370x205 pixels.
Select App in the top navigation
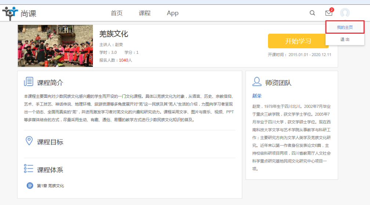(x=173, y=13)
